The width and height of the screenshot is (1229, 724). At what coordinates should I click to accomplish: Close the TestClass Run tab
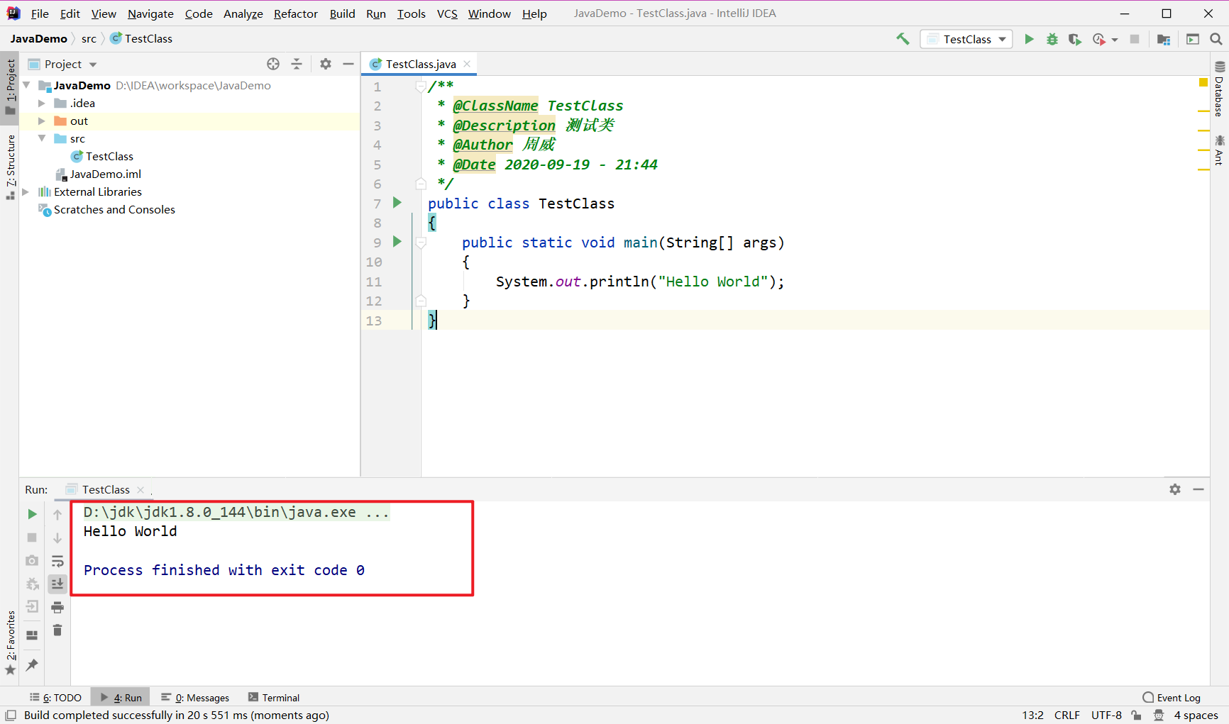(x=140, y=489)
